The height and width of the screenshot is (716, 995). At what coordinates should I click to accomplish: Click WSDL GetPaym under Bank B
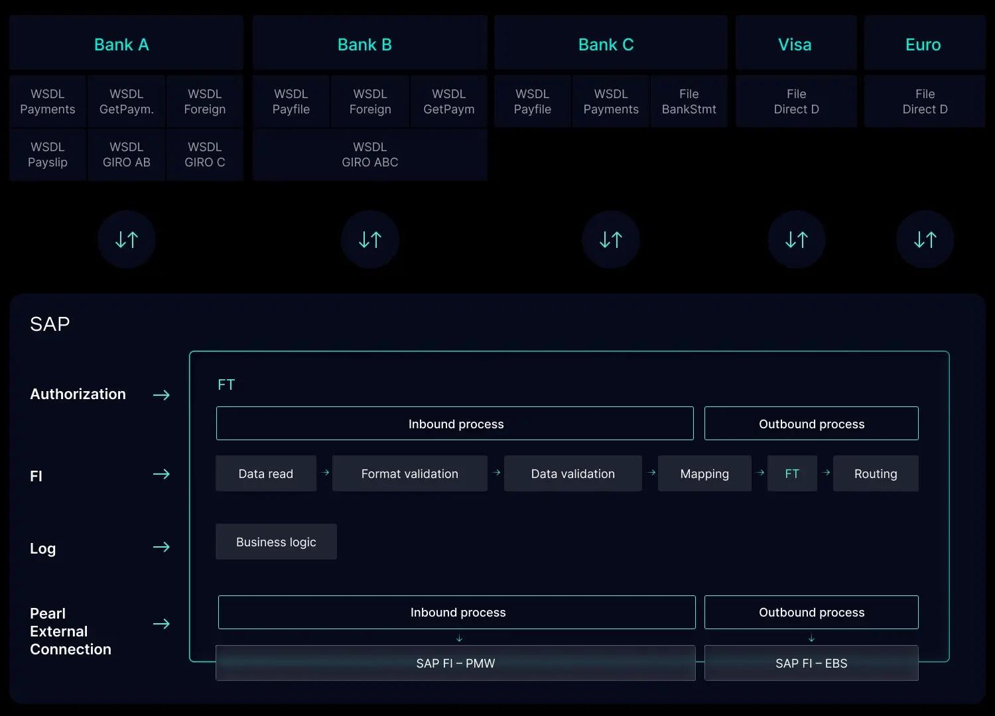[x=449, y=101]
